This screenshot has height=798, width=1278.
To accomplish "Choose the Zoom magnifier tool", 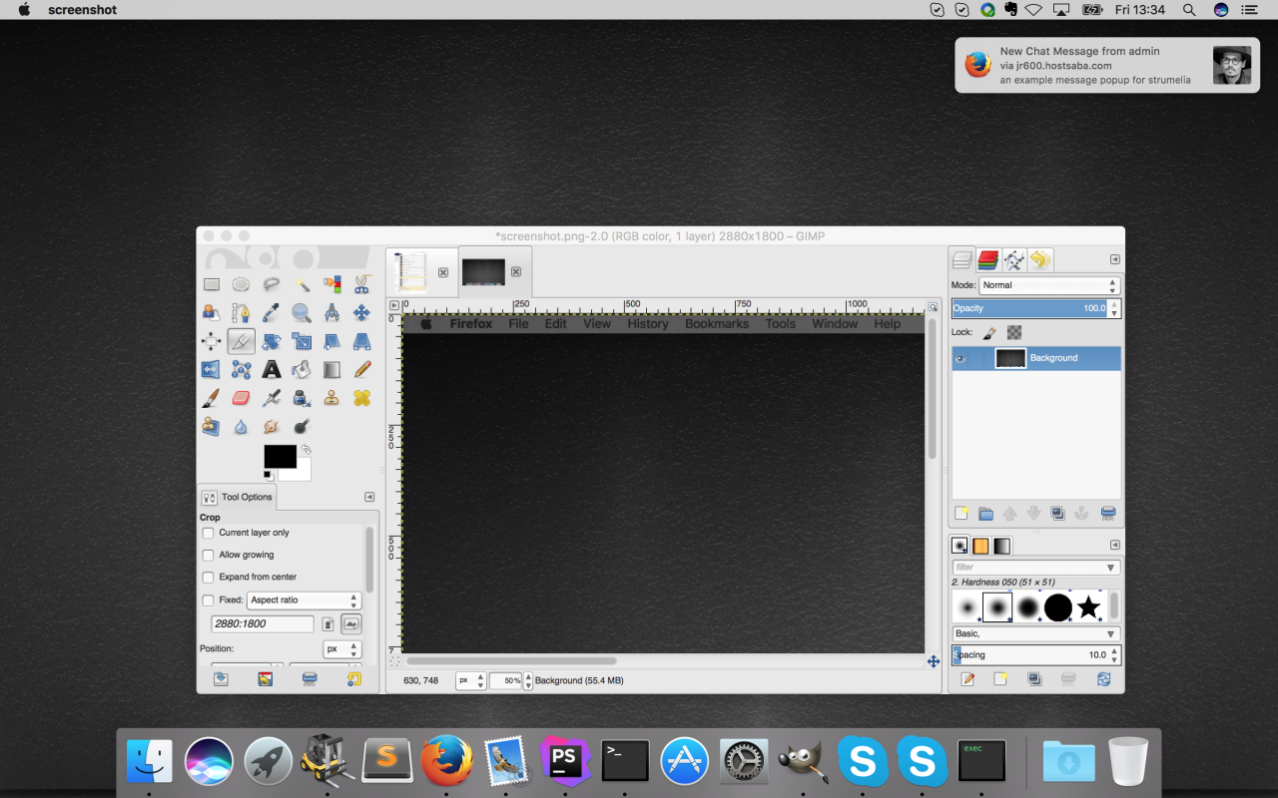I will pos(301,313).
